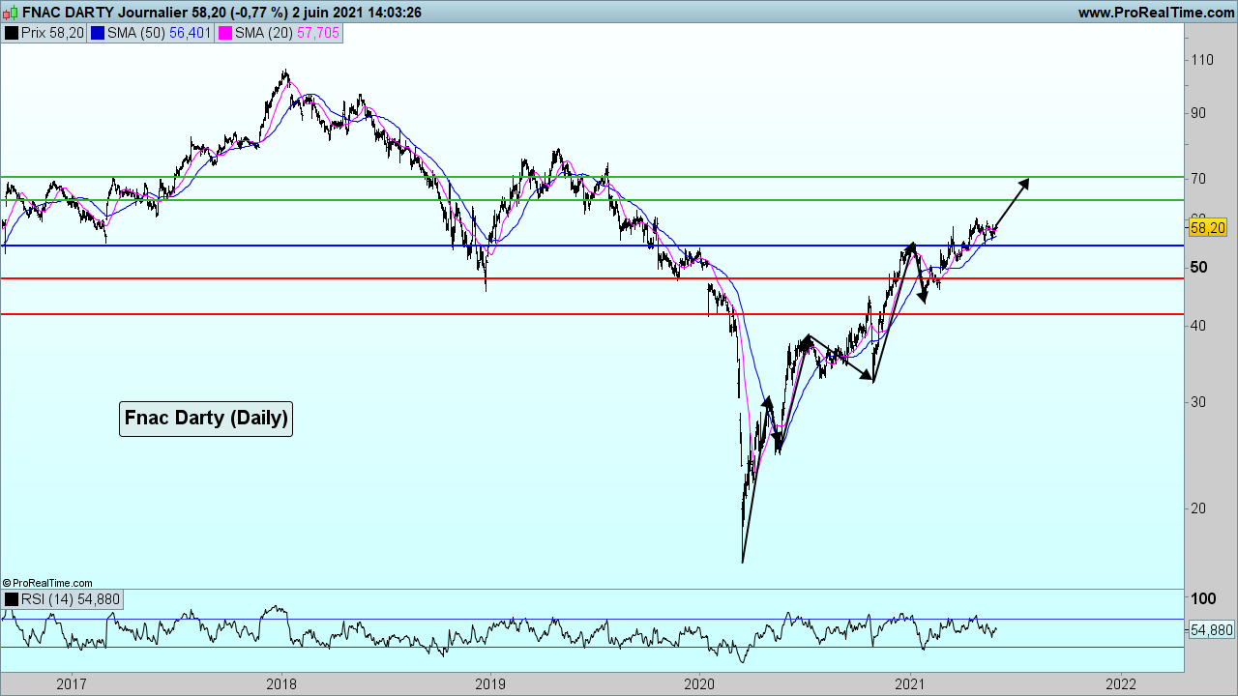Select the RSI (14) 54,880 indicator label
Screen dimensions: 1238x696
tap(71, 599)
